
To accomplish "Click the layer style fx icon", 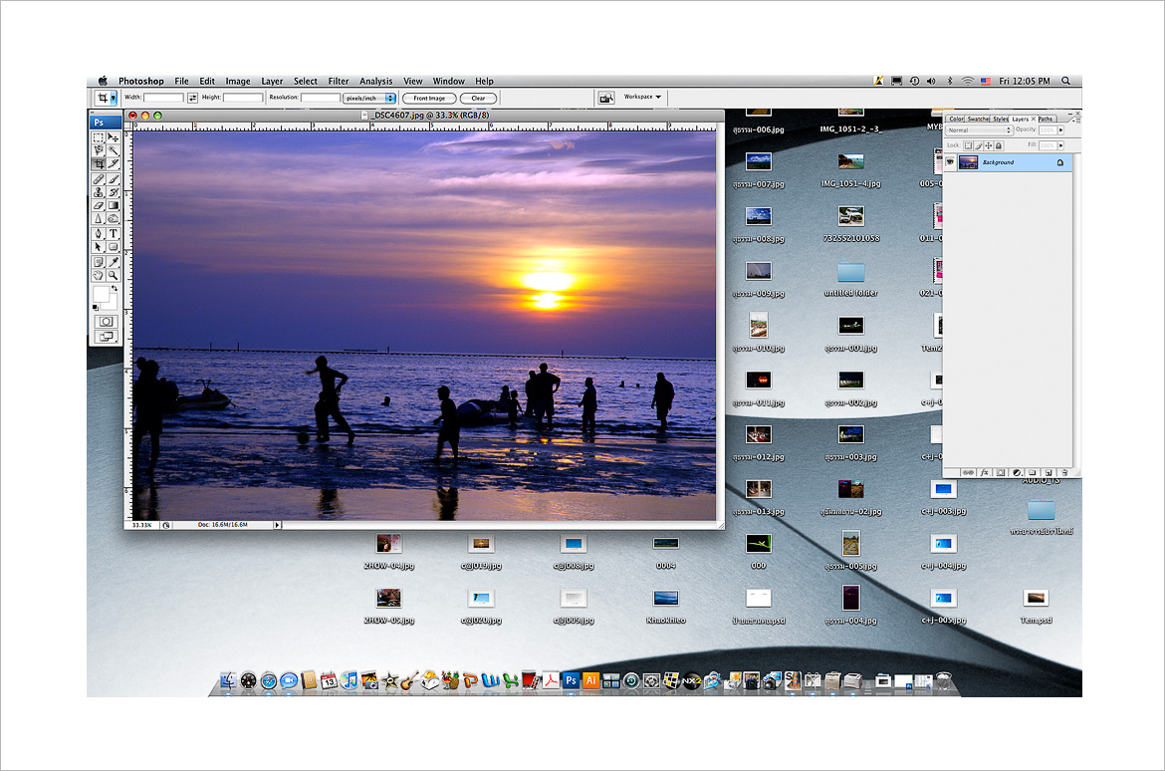I will coord(984,471).
